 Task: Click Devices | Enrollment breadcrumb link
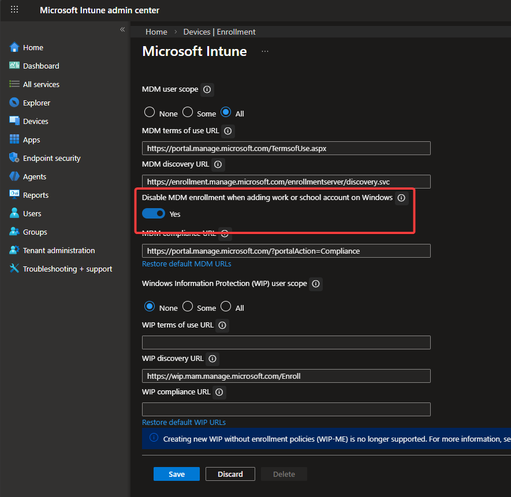219,32
